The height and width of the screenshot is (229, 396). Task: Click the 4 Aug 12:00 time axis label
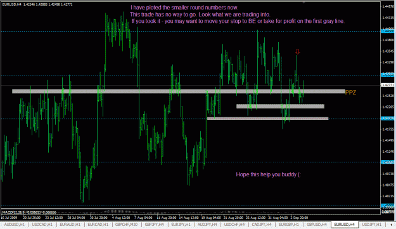(x=121, y=218)
